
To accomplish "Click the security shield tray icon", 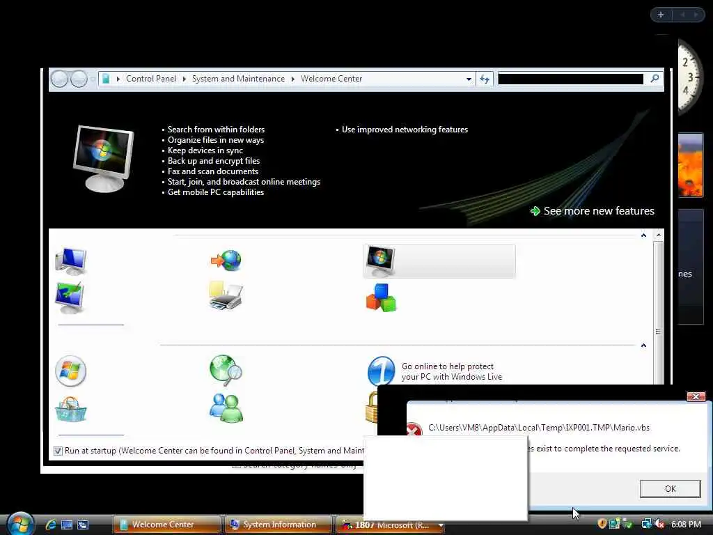I will [602, 524].
